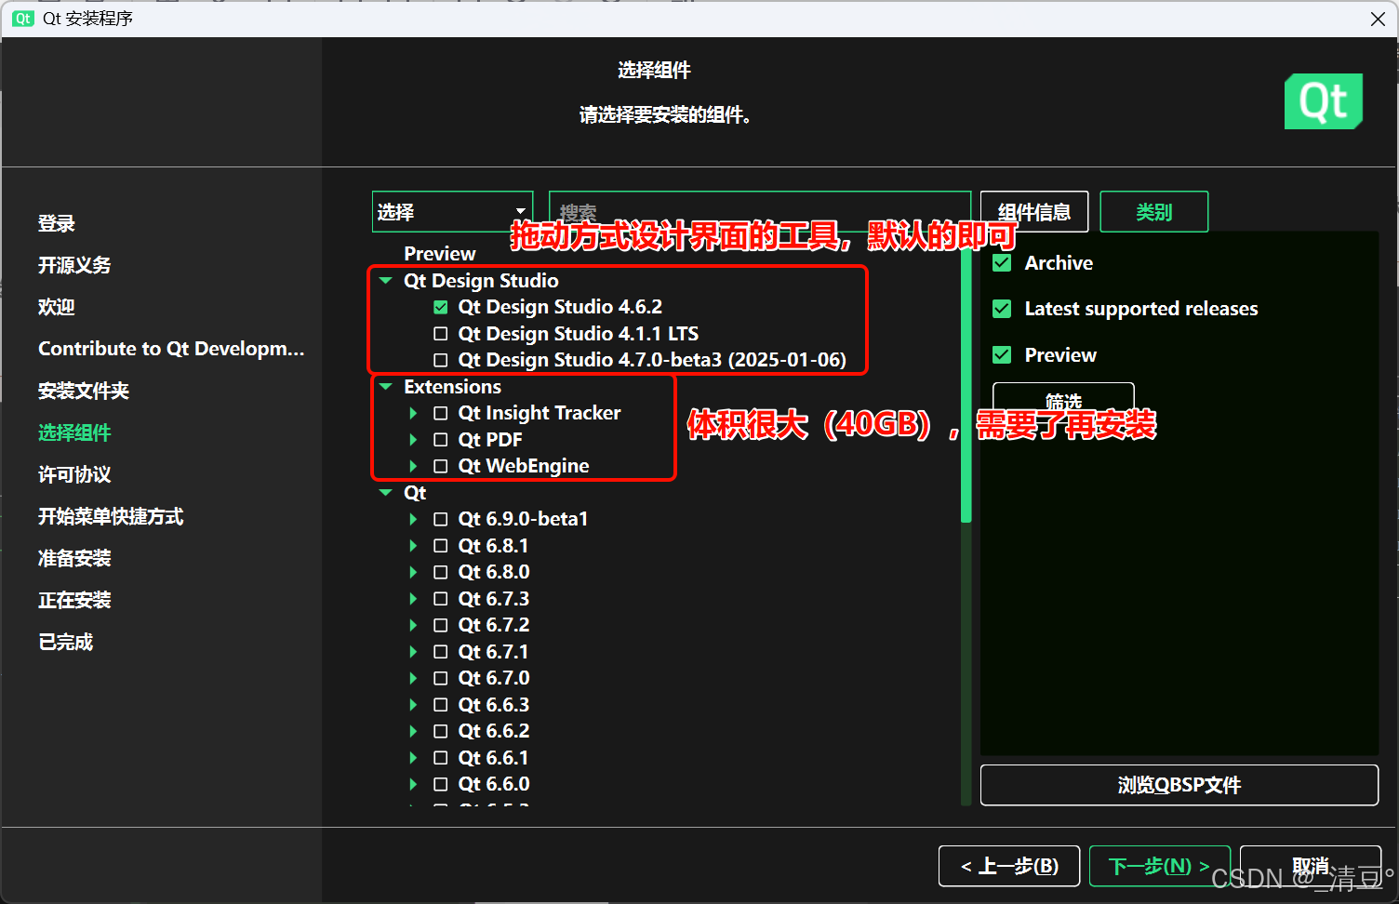Check Qt Design Studio 4.6.2 checkbox

[x=441, y=307]
